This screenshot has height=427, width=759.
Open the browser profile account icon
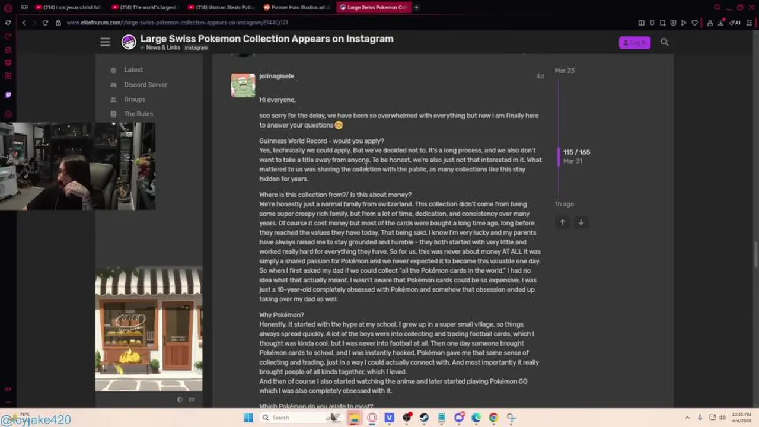tap(710, 23)
